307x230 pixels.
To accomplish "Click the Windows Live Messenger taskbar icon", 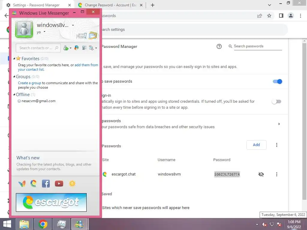I will 80,224.
